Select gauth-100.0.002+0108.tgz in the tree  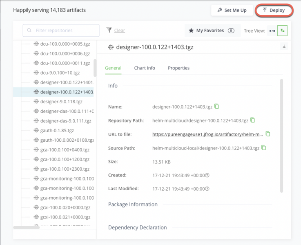click(x=67, y=140)
